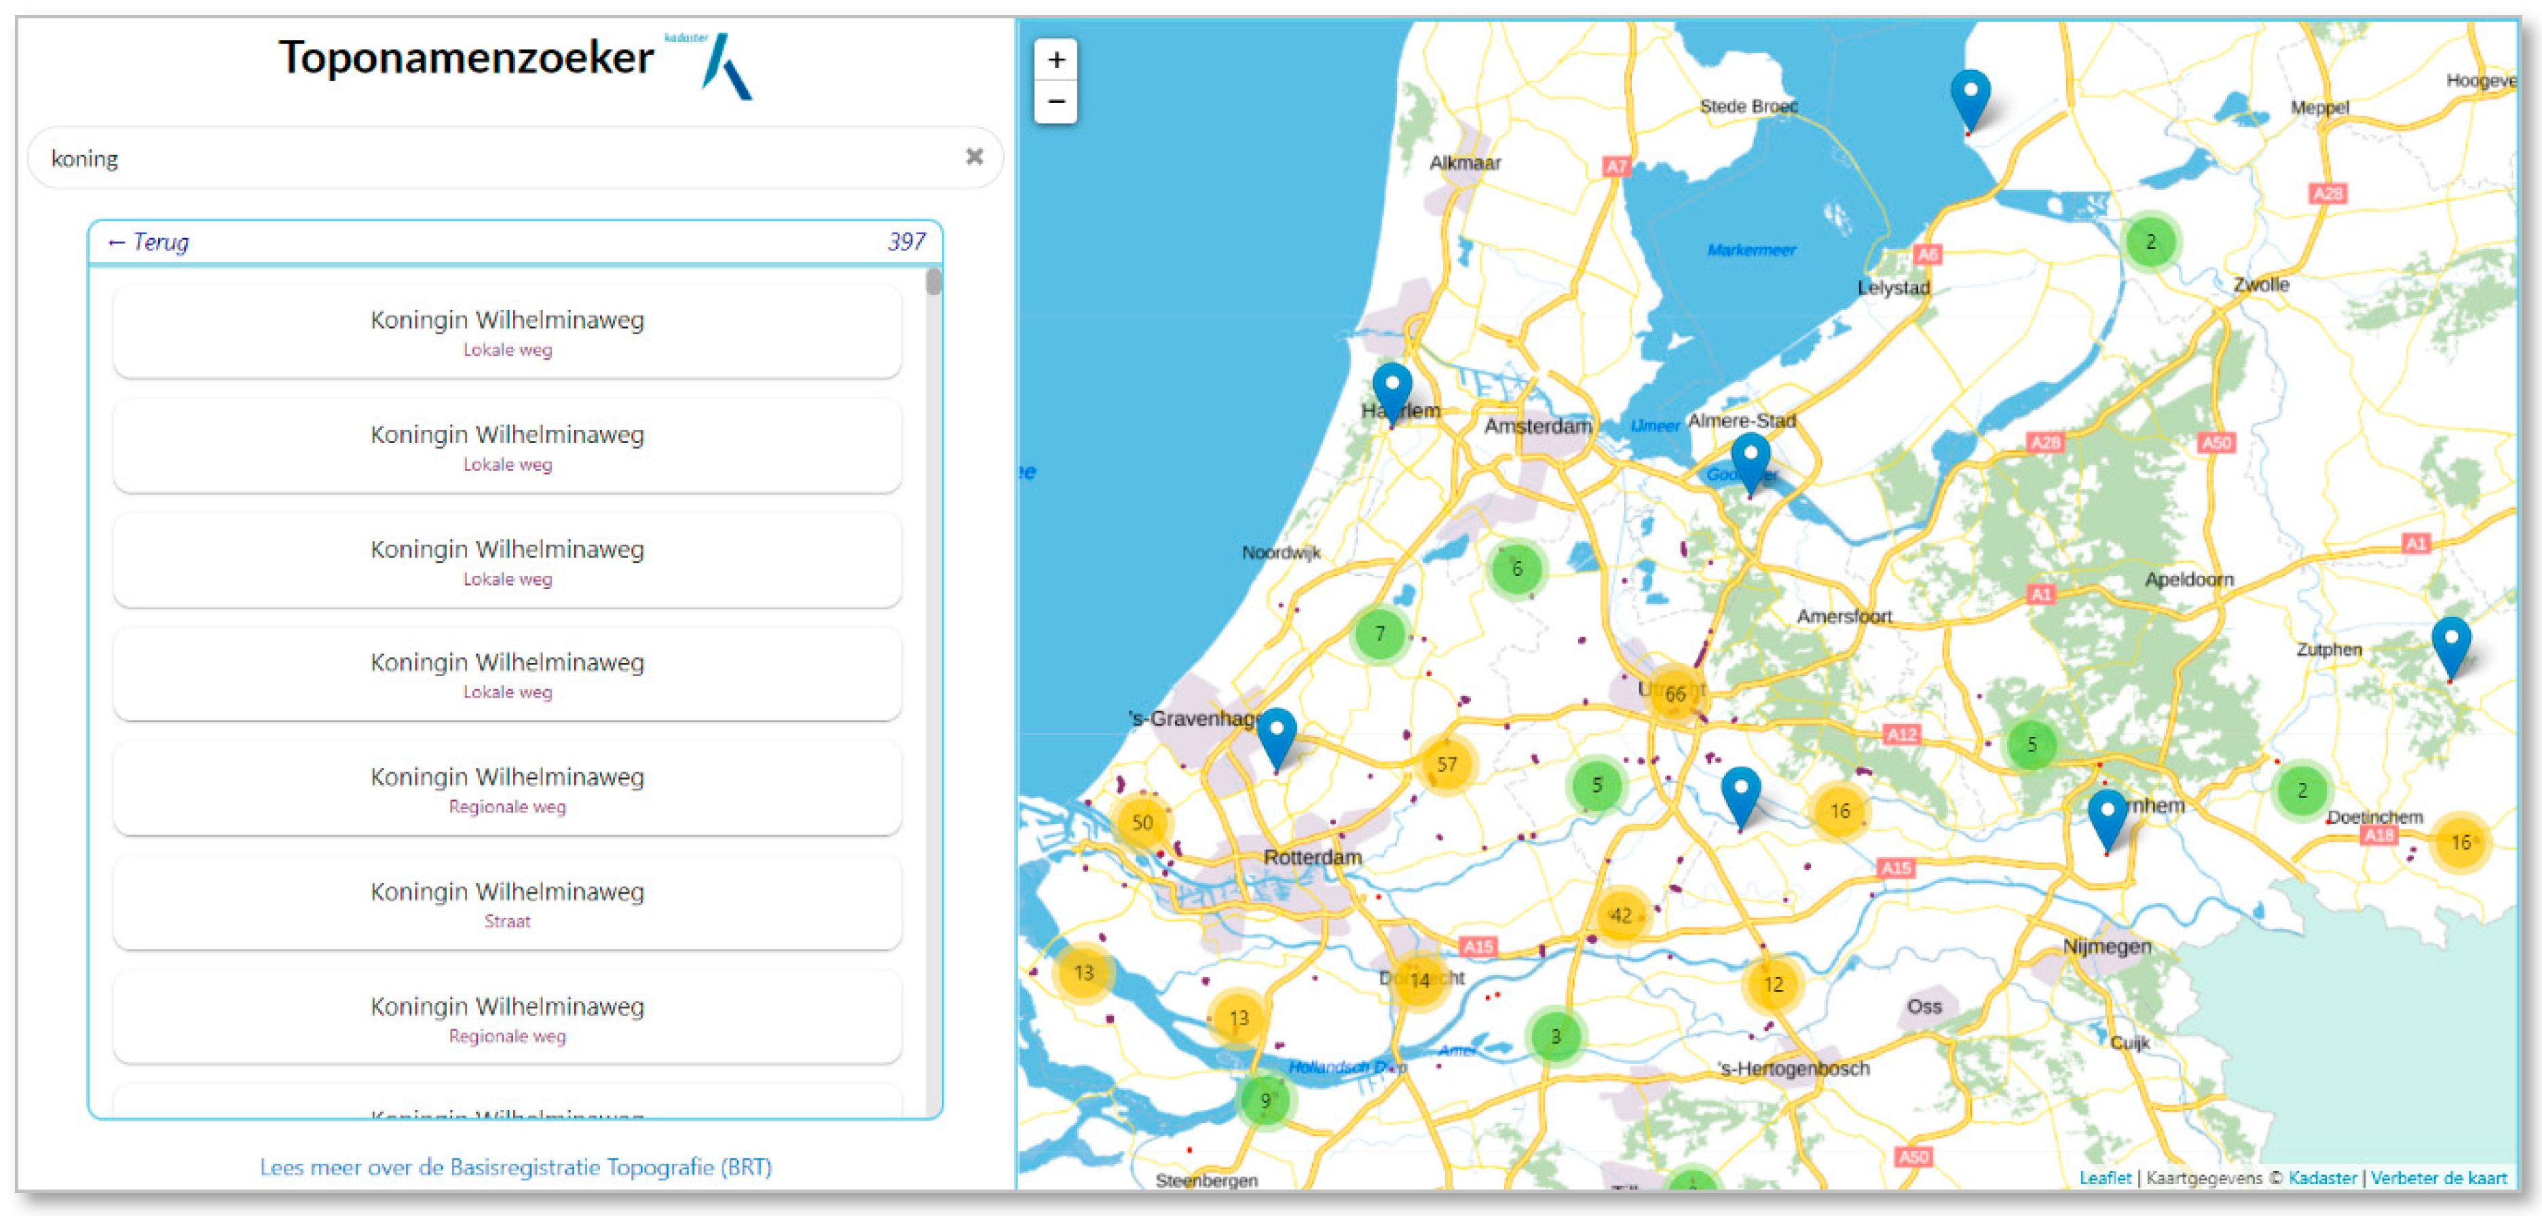This screenshot has height=1216, width=2542.
Task: Open the cluster marked 57
Action: [1446, 764]
